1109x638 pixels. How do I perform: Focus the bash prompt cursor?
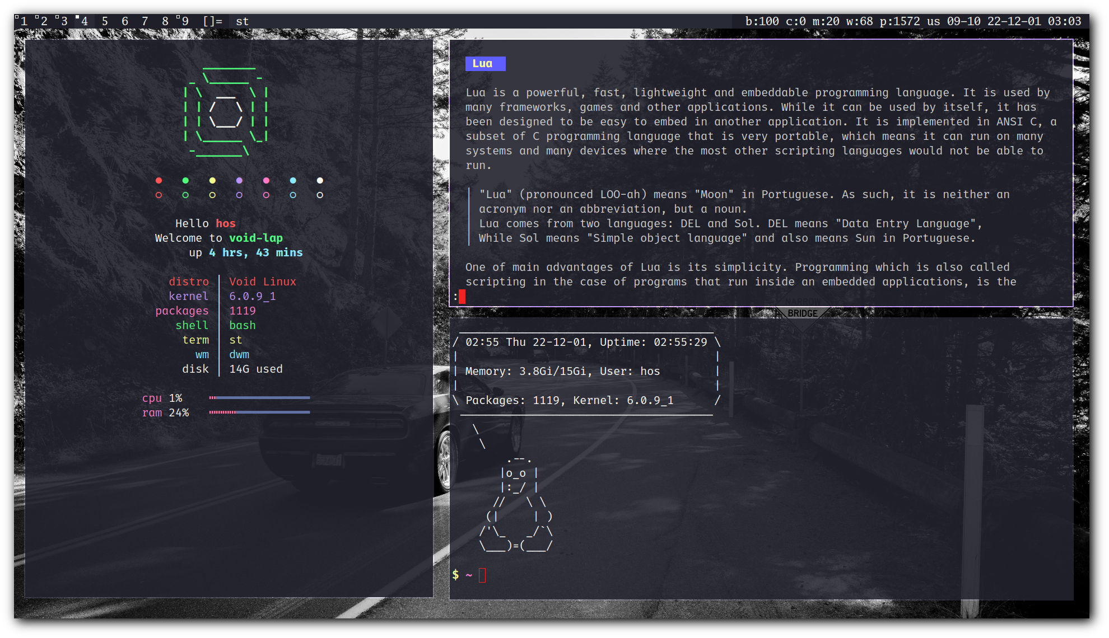pyautogui.click(x=482, y=575)
